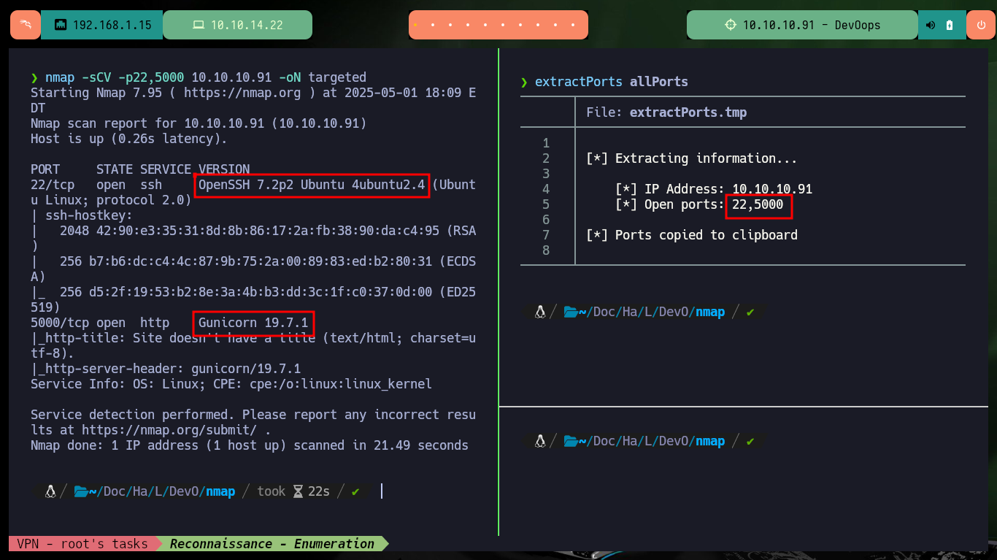Click the ethernet icon beside 192.168.1.15
The width and height of the screenshot is (997, 560).
pyautogui.click(x=61, y=25)
